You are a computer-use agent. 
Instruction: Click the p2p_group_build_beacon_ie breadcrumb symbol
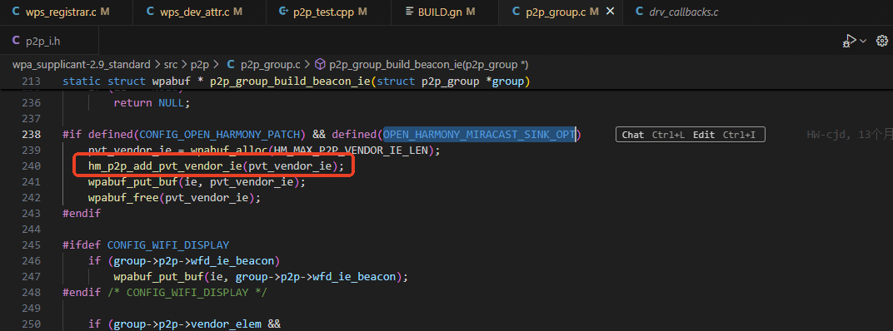pos(428,64)
